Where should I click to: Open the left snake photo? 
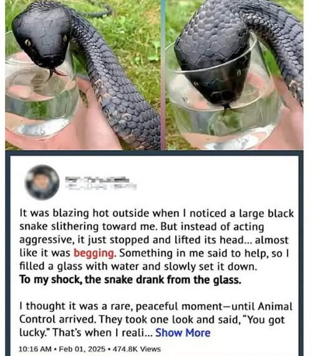(x=82, y=75)
